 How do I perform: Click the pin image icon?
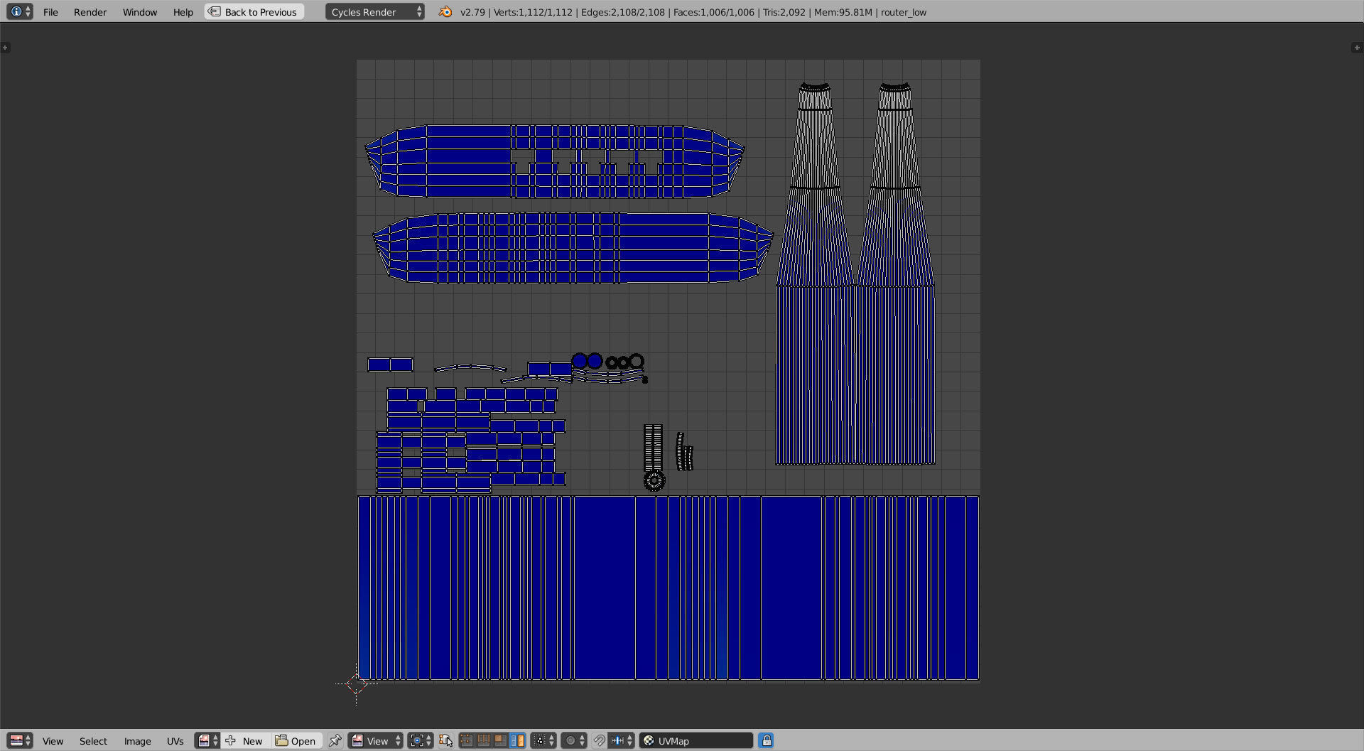(335, 741)
